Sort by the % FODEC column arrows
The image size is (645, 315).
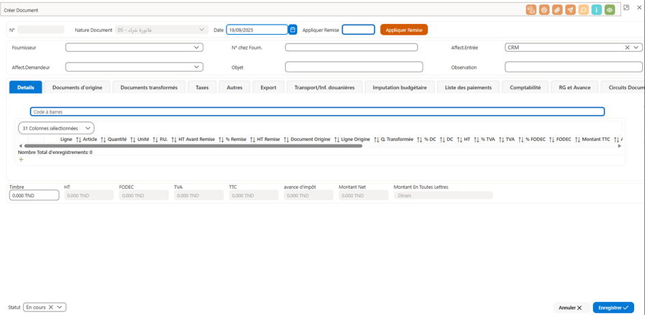(x=551, y=140)
